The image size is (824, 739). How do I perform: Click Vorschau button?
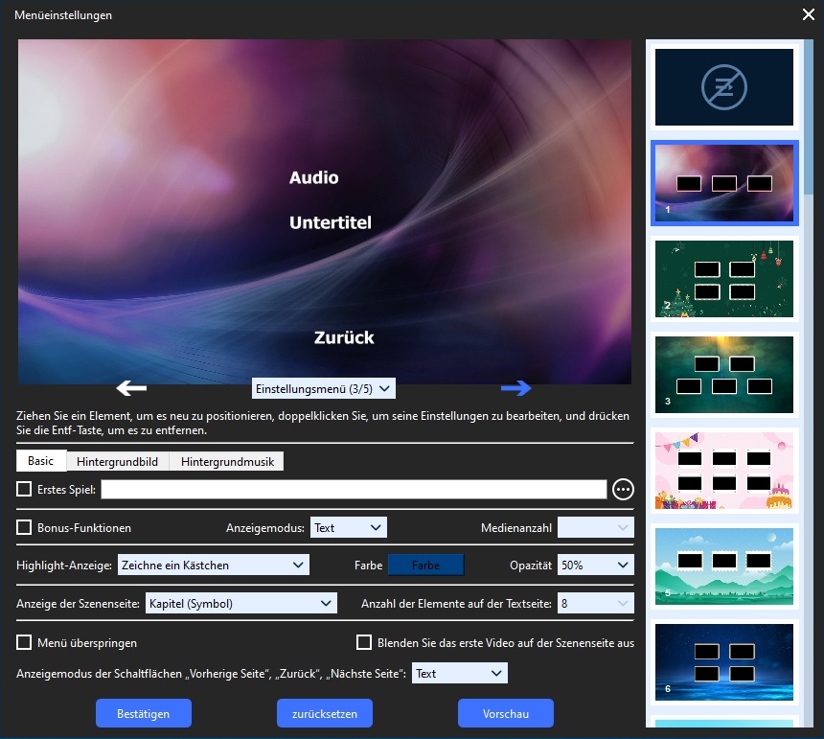click(x=506, y=713)
